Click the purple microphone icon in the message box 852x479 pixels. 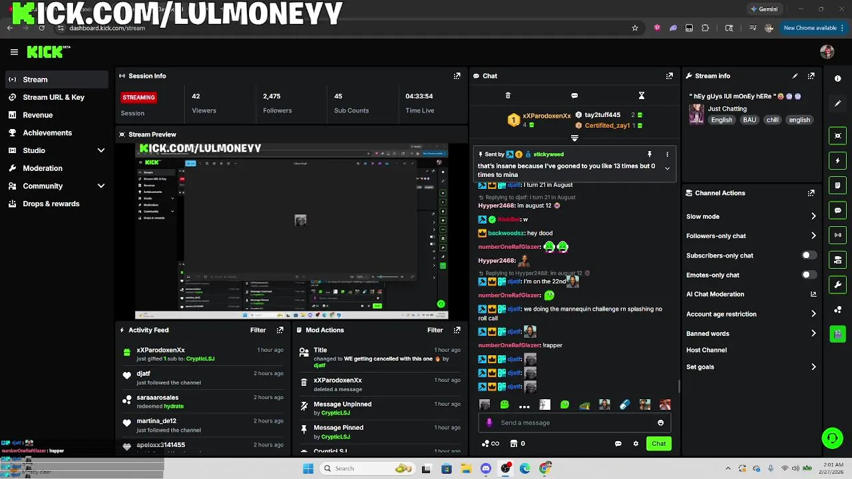pyautogui.click(x=489, y=422)
